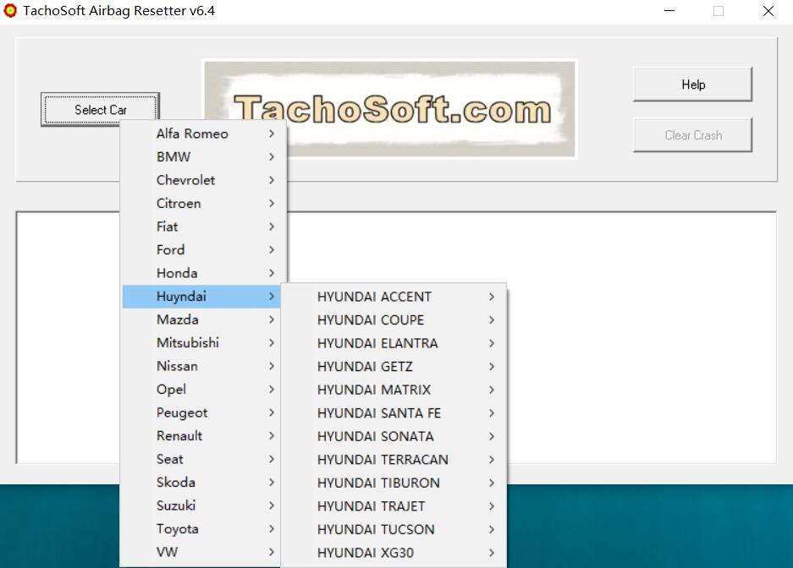Expand the arrow next to Toyota

272,528
